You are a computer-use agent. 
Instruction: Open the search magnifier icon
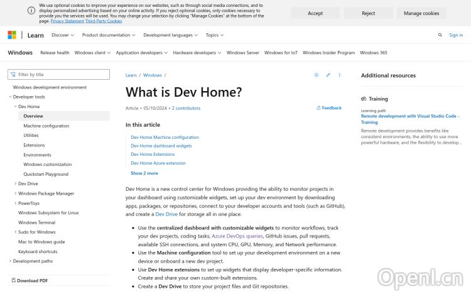(x=440, y=35)
